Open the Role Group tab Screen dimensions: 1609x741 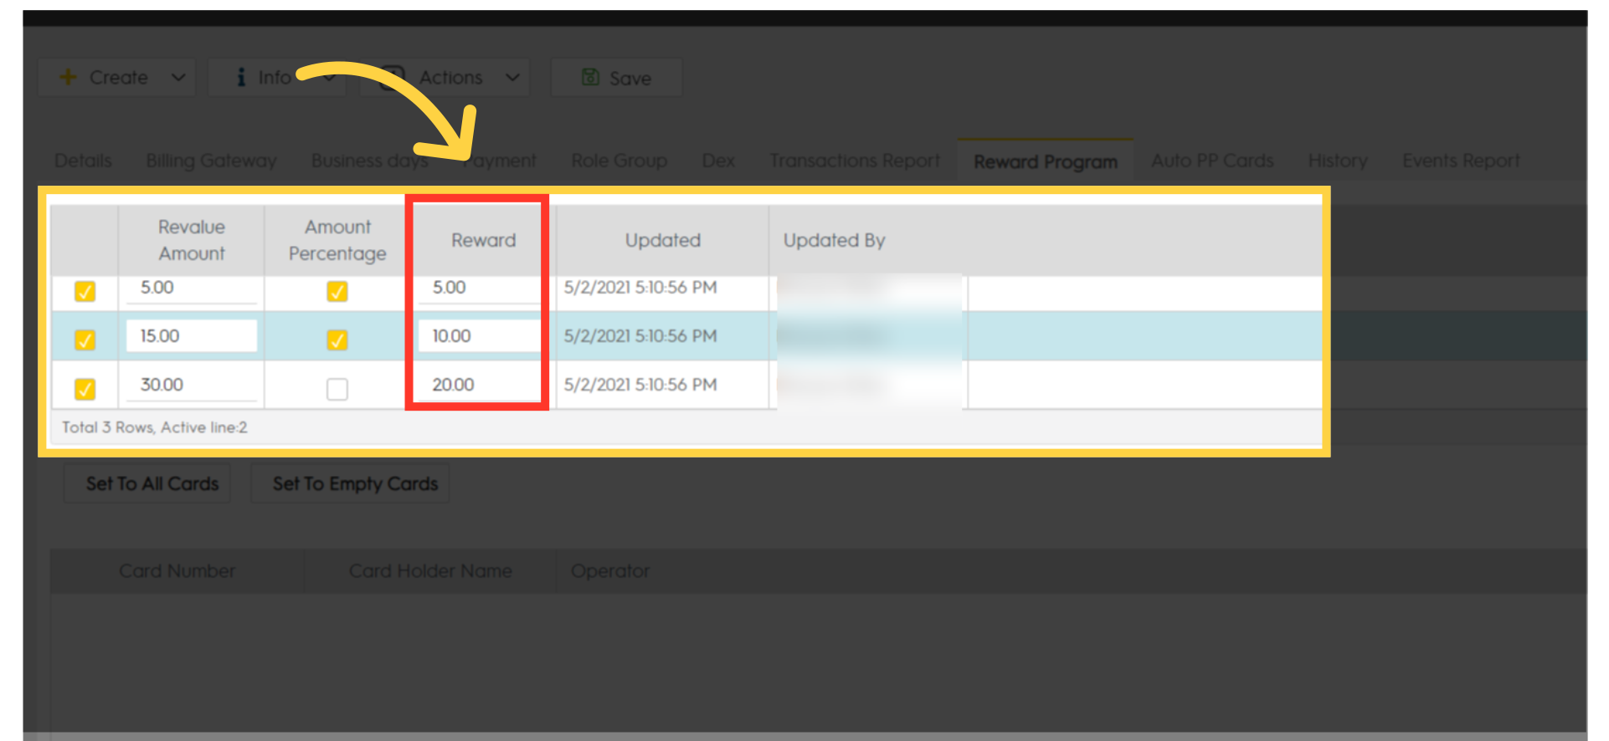(619, 161)
